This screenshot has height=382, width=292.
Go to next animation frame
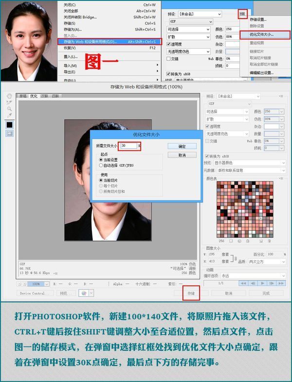click(272, 283)
